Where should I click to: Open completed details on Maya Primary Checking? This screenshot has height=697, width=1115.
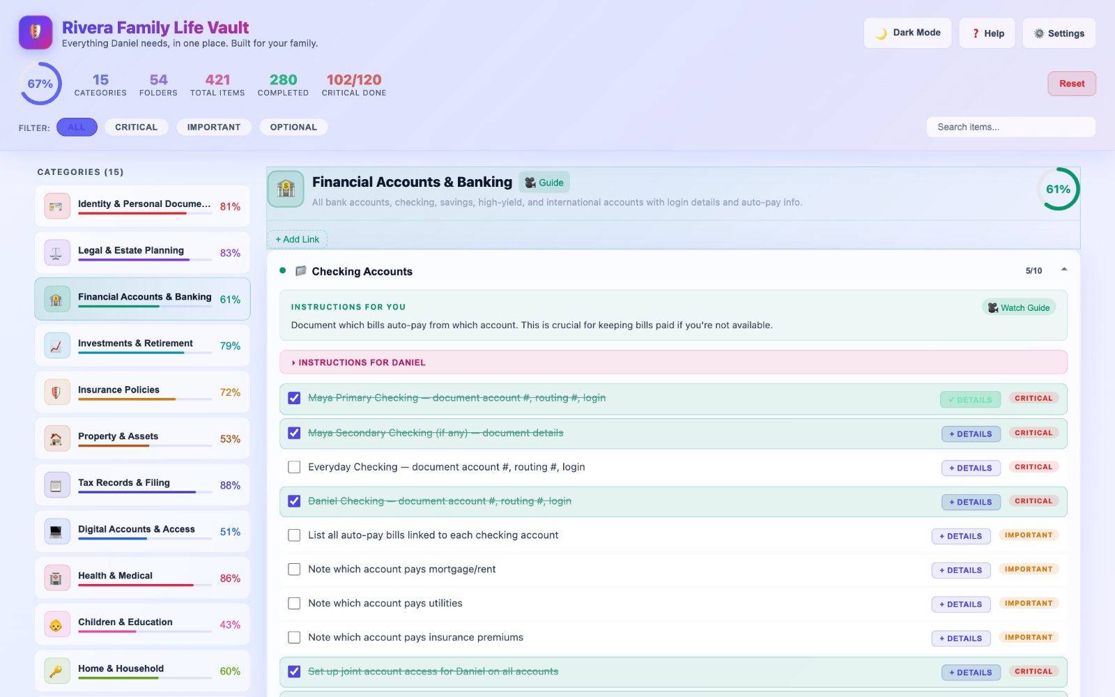(971, 399)
